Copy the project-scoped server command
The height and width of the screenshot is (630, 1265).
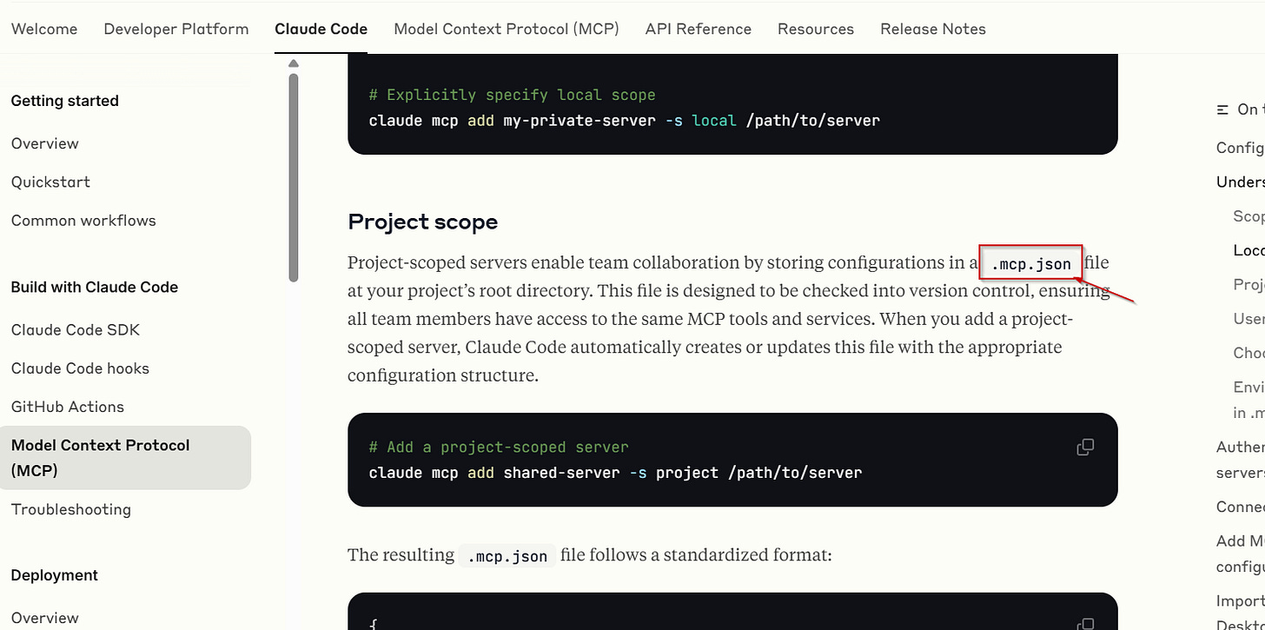pyautogui.click(x=1085, y=448)
